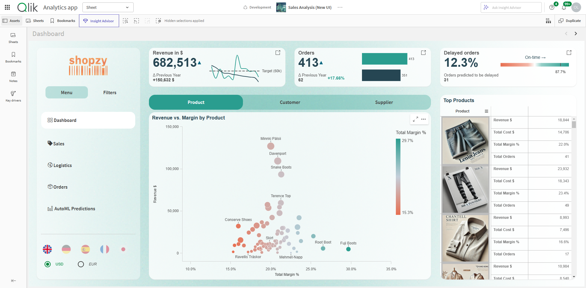Select the French flag language
This screenshot has height=288, width=586.
[105, 249]
